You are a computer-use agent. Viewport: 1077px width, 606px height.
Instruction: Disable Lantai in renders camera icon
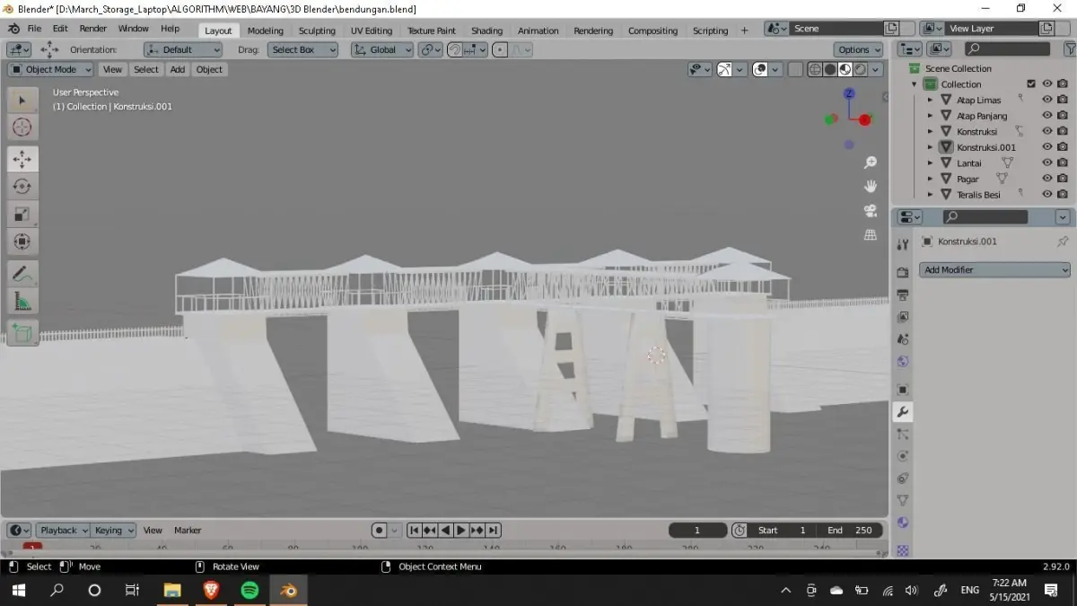pyautogui.click(x=1063, y=163)
